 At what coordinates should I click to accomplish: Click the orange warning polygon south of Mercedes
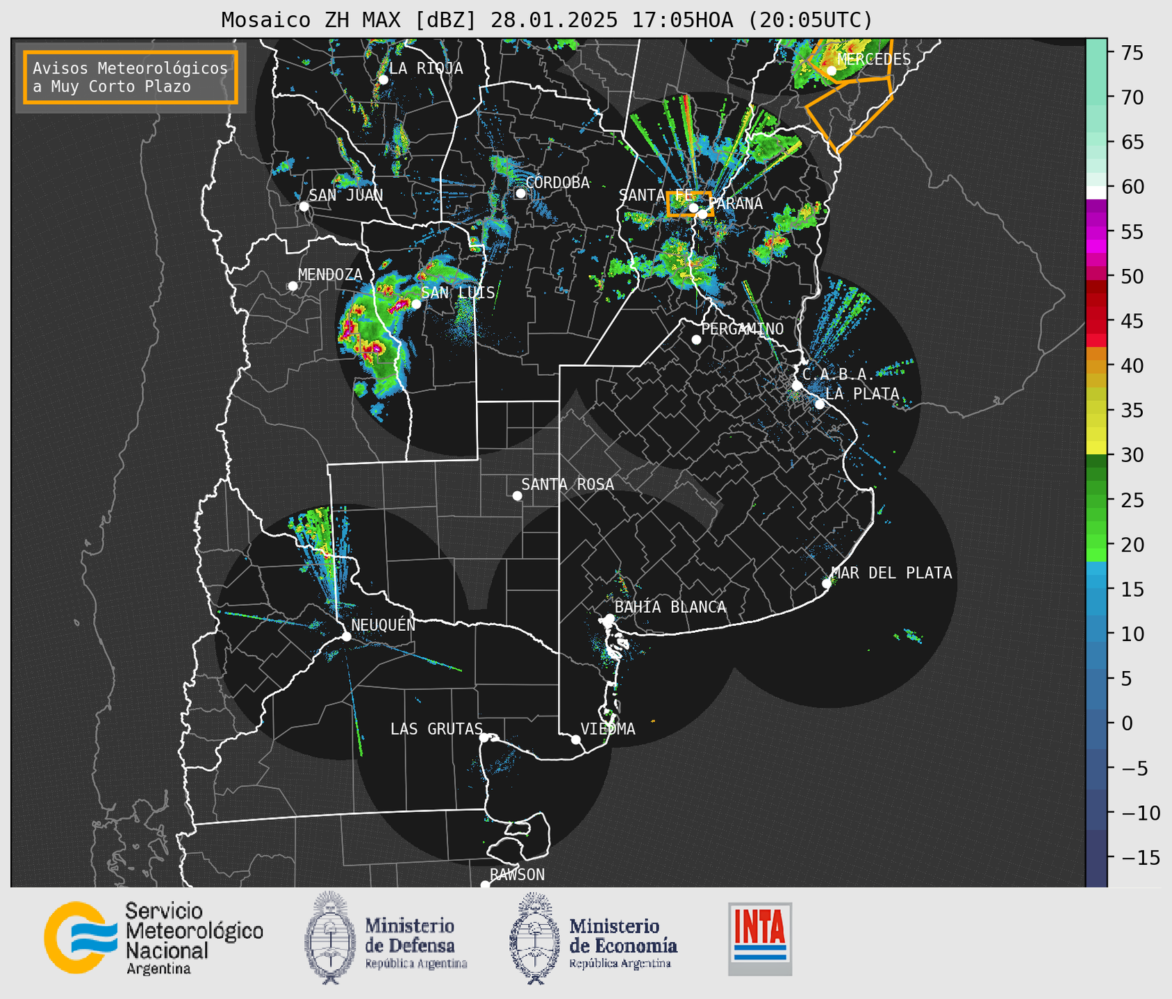tap(850, 115)
